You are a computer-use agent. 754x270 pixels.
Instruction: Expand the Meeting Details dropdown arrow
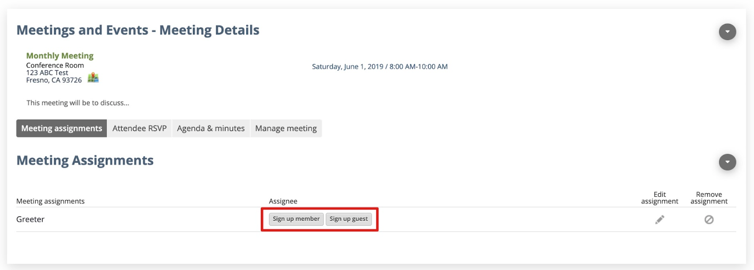pyautogui.click(x=727, y=32)
